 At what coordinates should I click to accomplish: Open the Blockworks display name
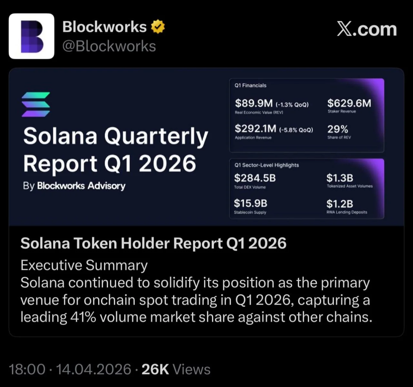tap(104, 27)
